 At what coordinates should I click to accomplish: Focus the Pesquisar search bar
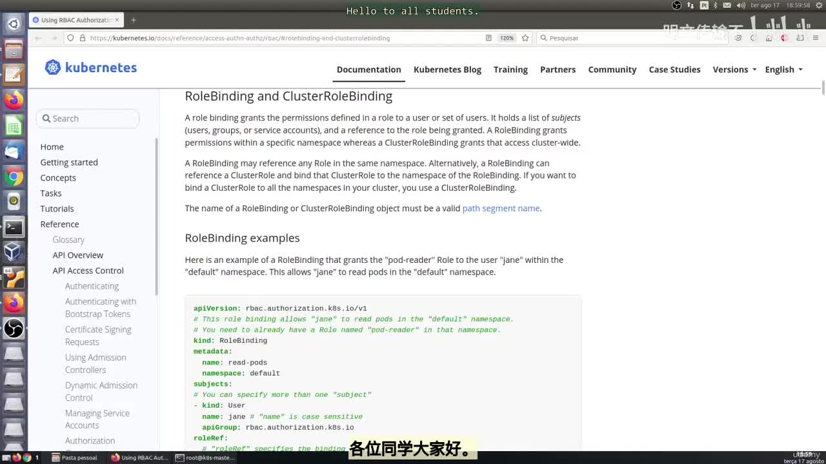click(x=632, y=38)
